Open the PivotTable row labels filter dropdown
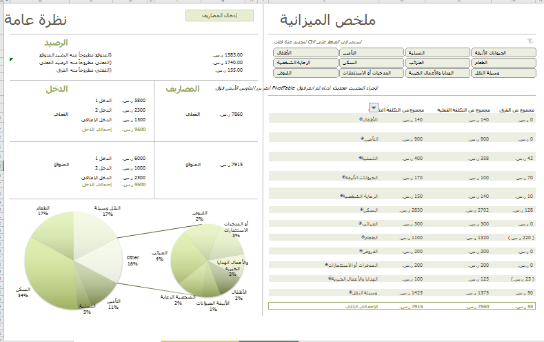The image size is (544, 342). coord(373,108)
